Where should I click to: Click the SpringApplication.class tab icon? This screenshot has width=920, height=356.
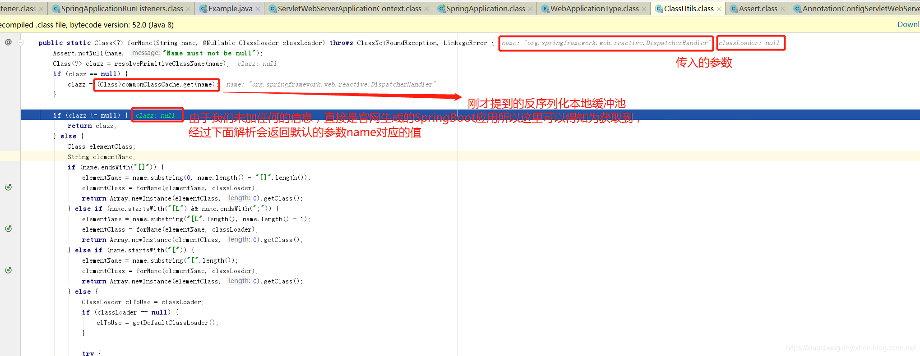click(x=442, y=9)
